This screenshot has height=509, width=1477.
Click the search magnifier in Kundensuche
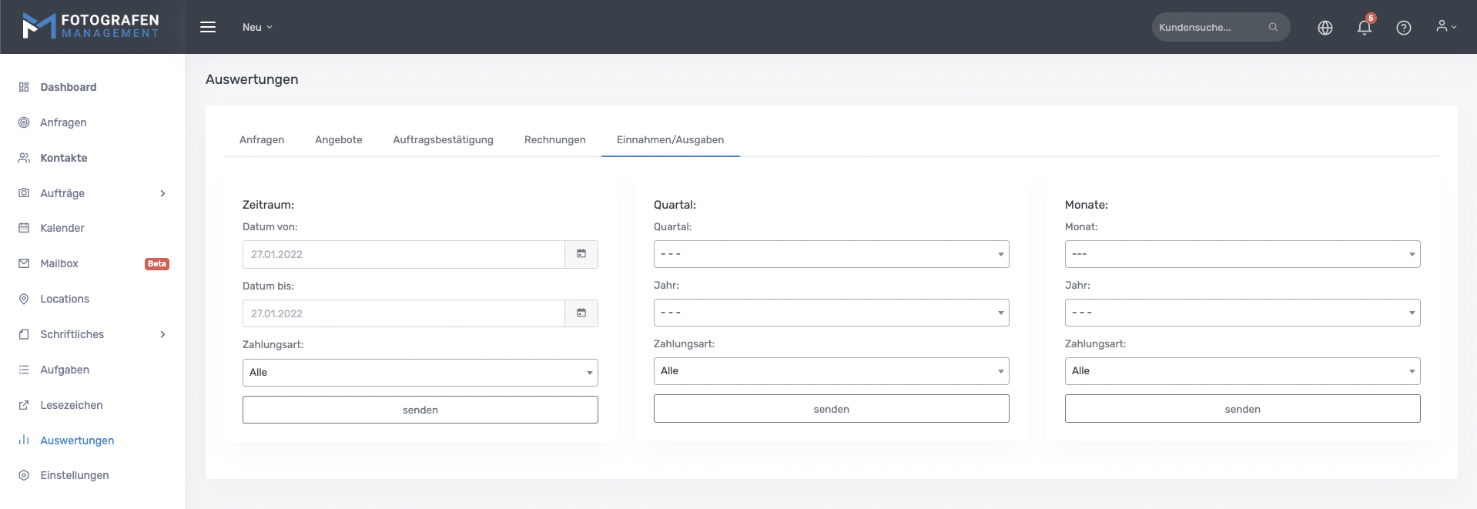tap(1273, 27)
